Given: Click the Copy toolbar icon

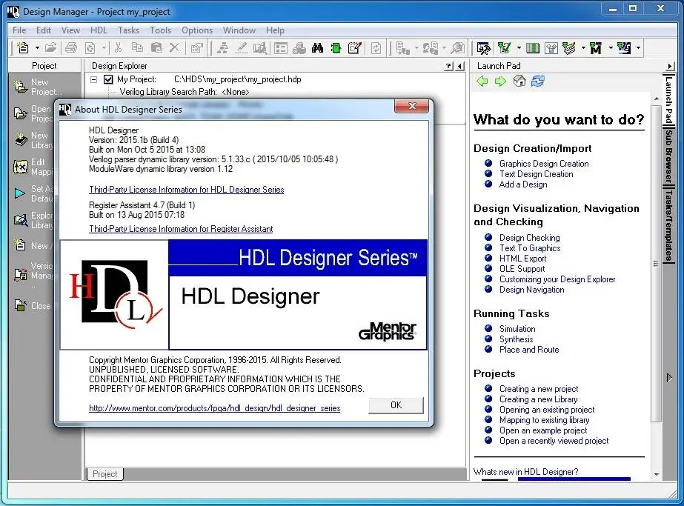Looking at the screenshot, I should point(137,47).
